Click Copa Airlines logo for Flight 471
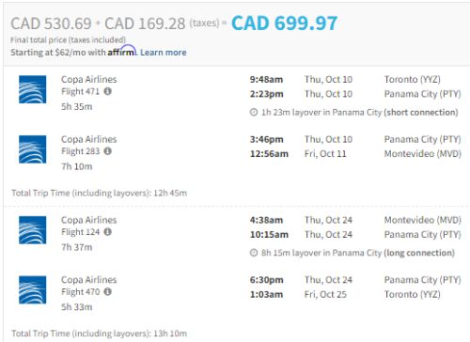Viewport: 470px width, 342px height. click(x=32, y=89)
